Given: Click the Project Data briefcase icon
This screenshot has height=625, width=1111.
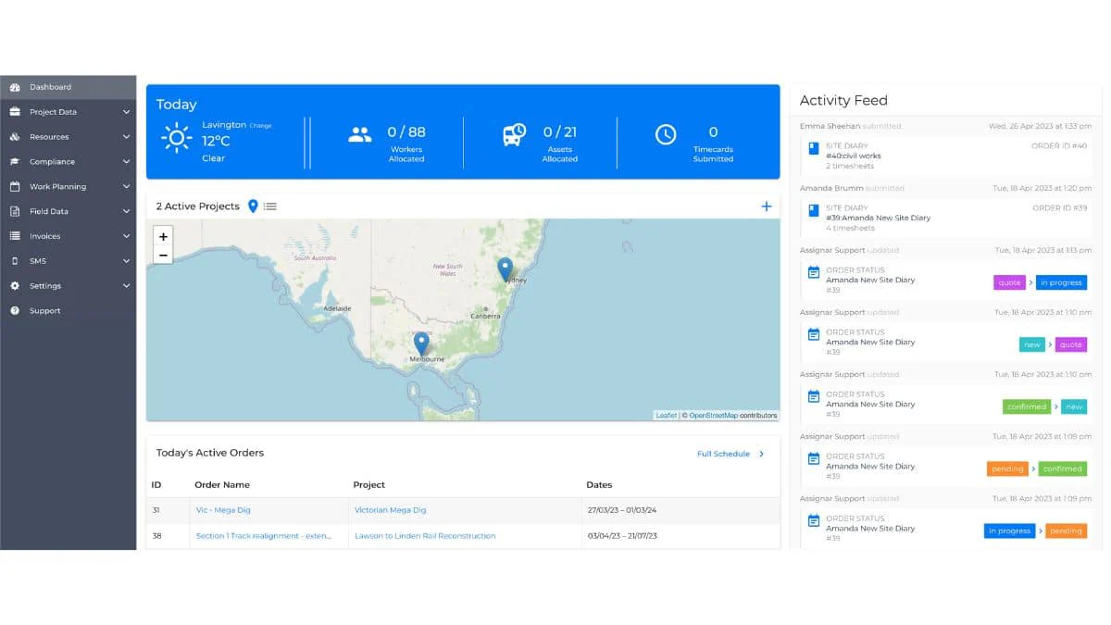Looking at the screenshot, I should [15, 112].
